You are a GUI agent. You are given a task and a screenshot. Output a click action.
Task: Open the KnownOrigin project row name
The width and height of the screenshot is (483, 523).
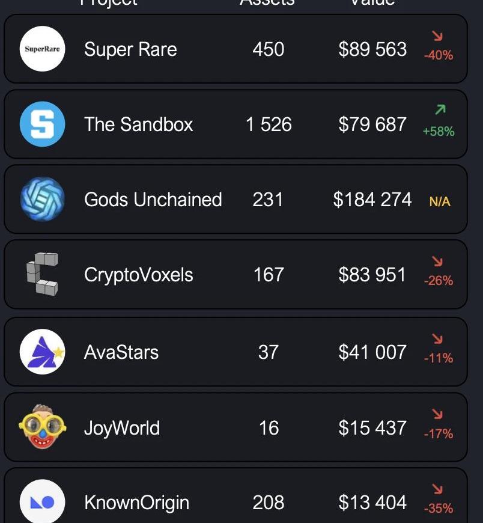[x=136, y=503]
